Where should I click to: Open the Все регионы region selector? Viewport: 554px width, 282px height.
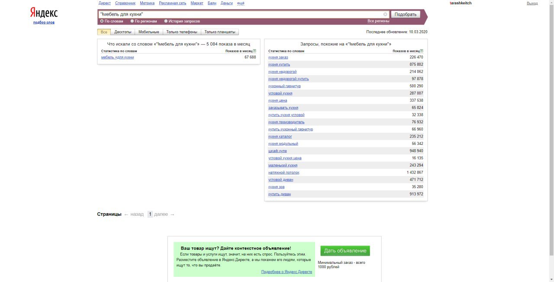(x=378, y=21)
